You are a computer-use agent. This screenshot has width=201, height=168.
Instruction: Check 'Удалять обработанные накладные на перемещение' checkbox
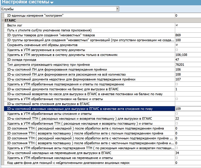pos(177,158)
